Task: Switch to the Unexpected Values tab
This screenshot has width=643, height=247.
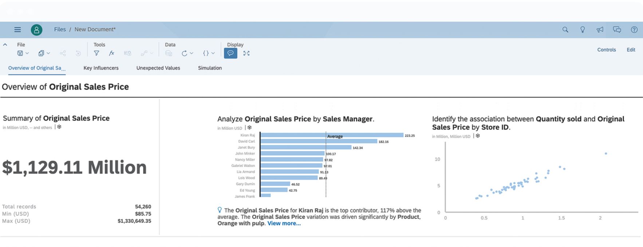Action: 158,68
